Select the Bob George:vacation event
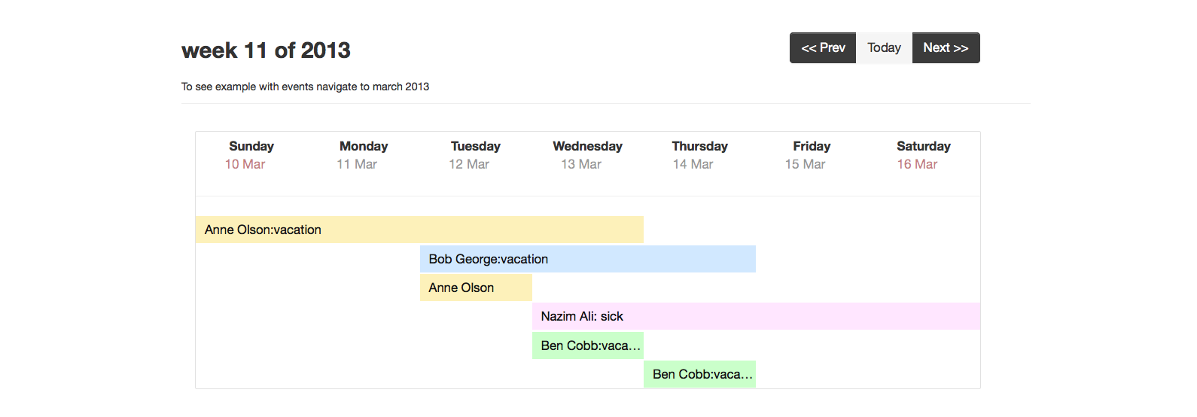 (x=587, y=259)
